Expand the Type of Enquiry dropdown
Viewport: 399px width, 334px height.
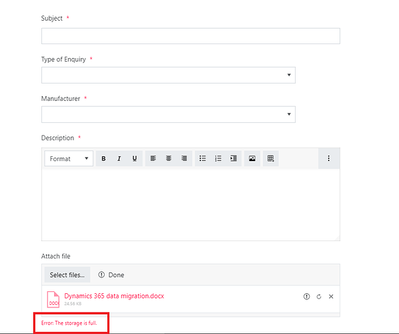pos(168,75)
